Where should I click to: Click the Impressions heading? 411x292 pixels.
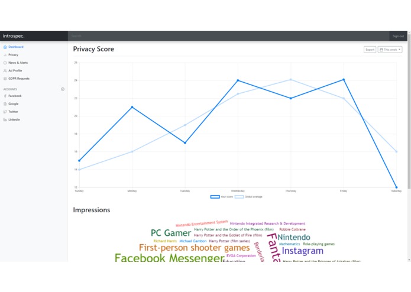(92, 210)
